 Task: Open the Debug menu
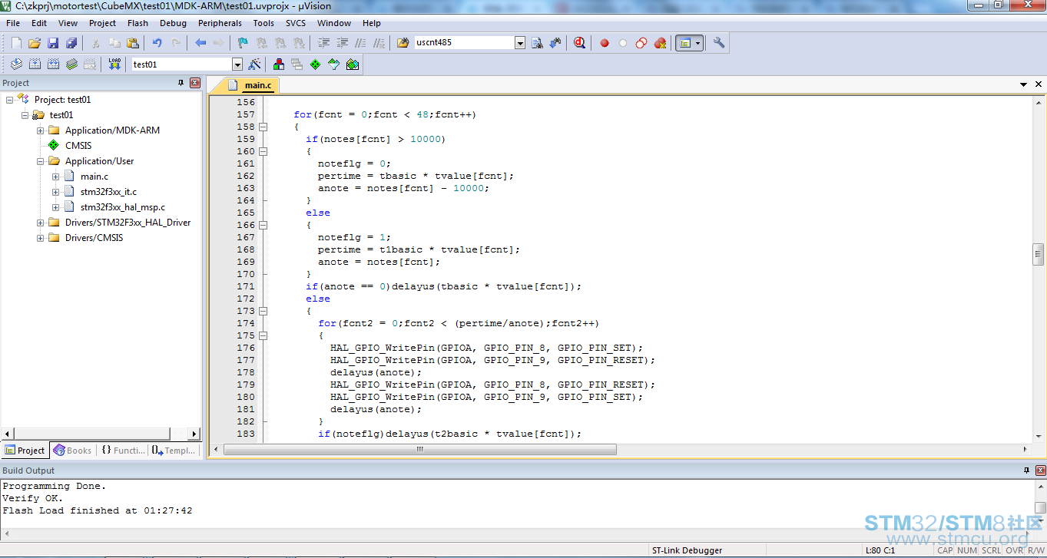click(x=173, y=23)
